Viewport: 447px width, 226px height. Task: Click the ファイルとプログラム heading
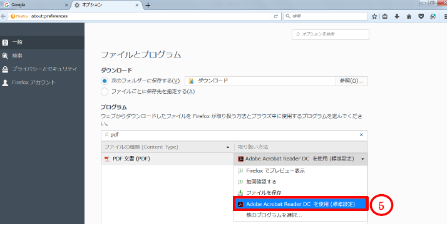tap(141, 54)
